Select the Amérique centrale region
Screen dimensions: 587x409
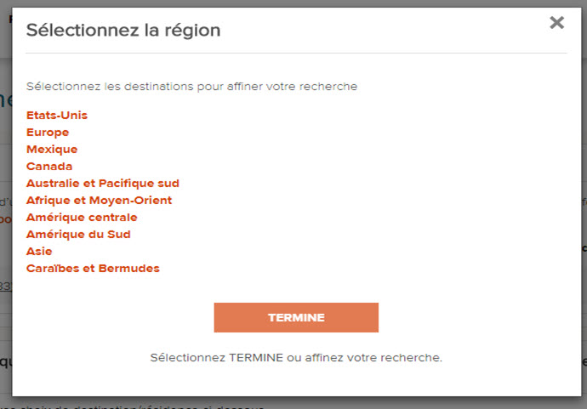click(x=82, y=218)
